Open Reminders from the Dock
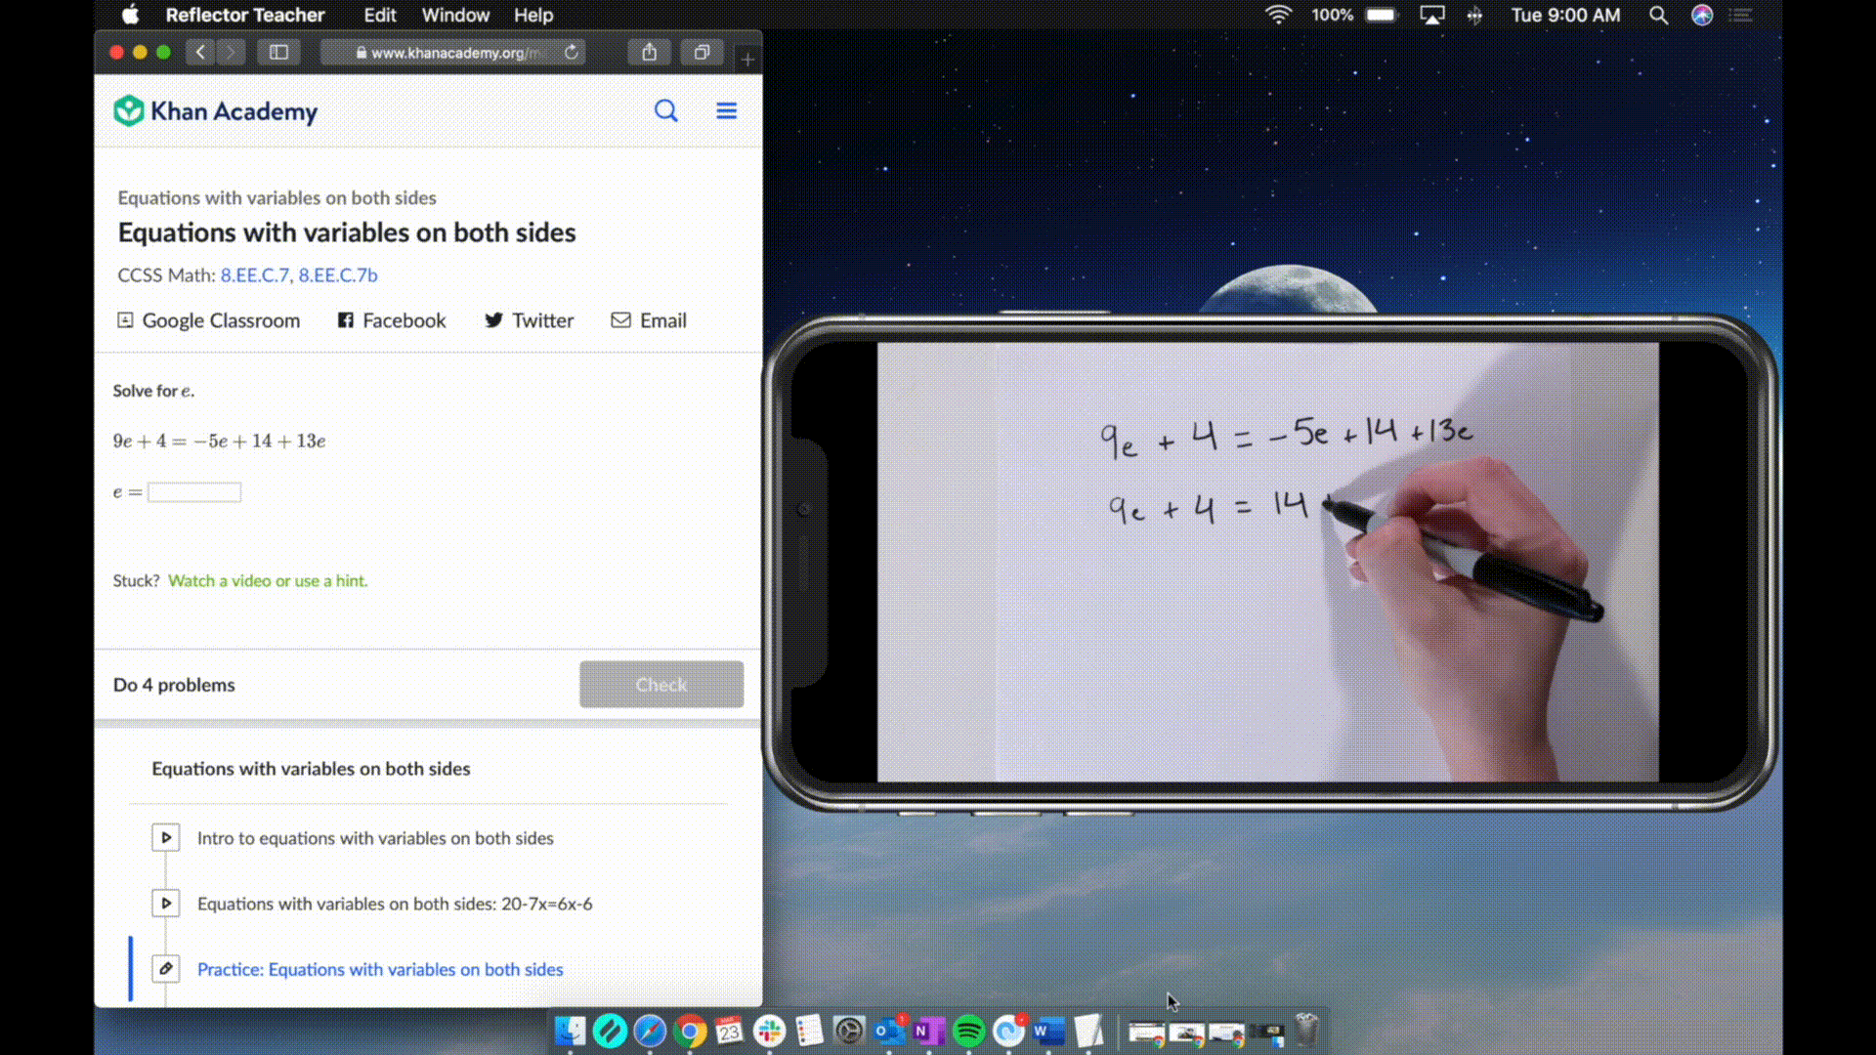 click(x=809, y=1031)
